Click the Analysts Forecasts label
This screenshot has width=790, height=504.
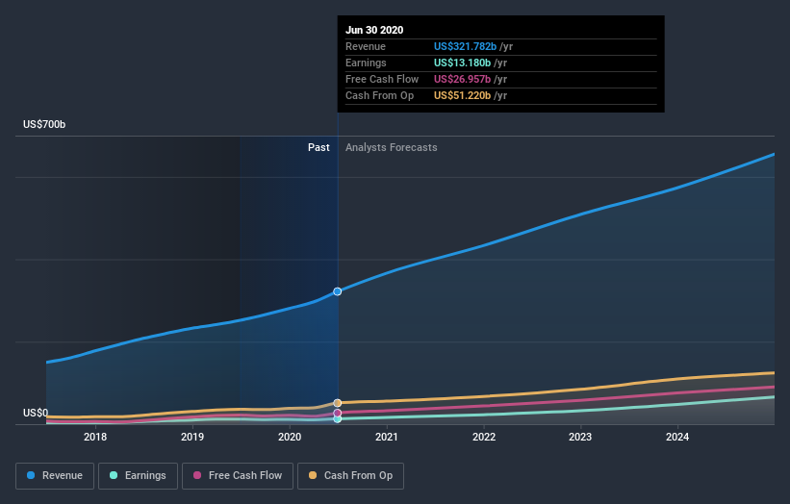click(x=392, y=147)
